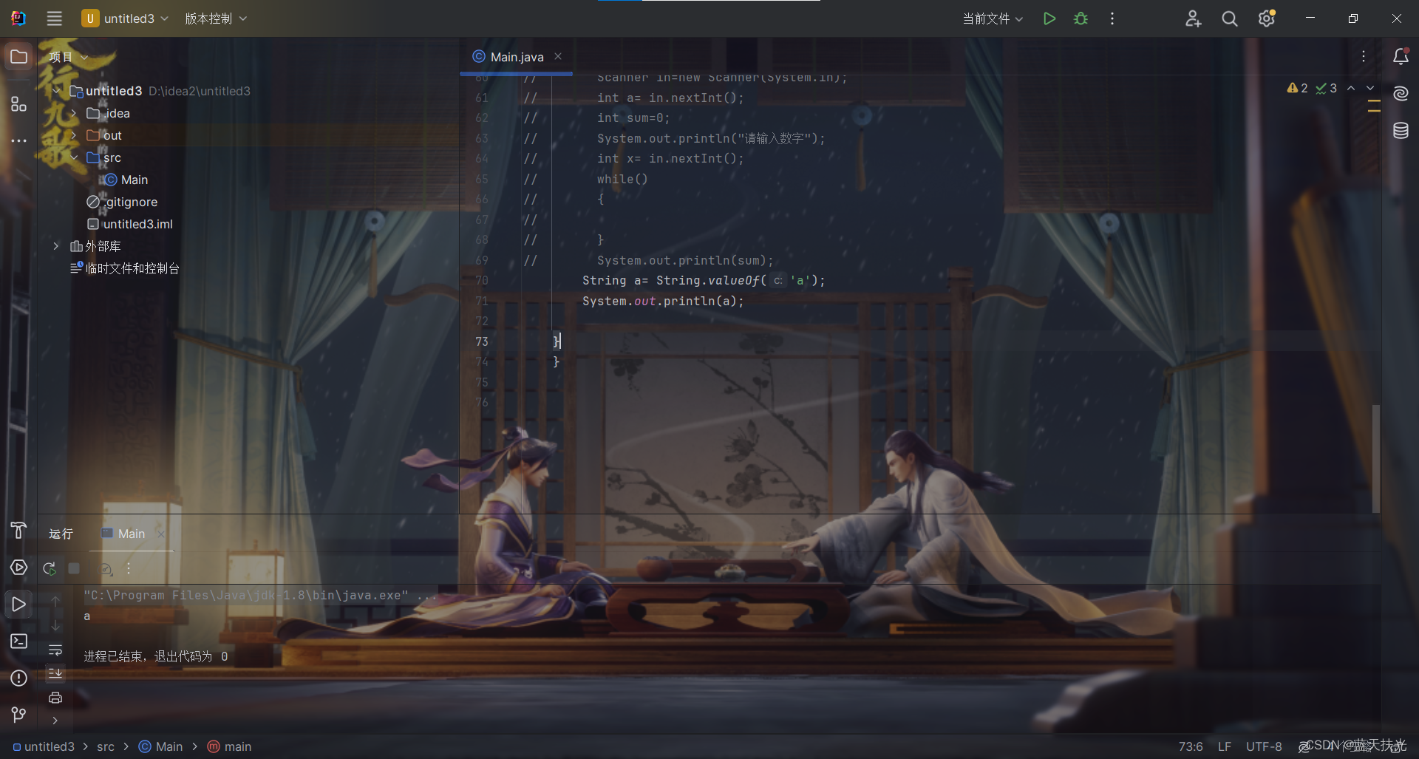This screenshot has height=759, width=1419.
Task: Stop the running process button
Action: [74, 568]
